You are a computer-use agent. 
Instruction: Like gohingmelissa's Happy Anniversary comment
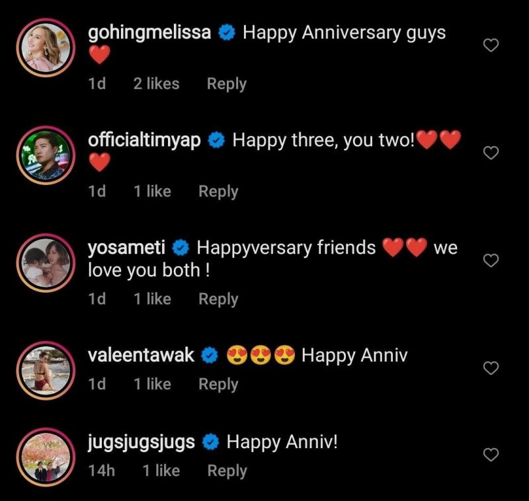point(491,46)
